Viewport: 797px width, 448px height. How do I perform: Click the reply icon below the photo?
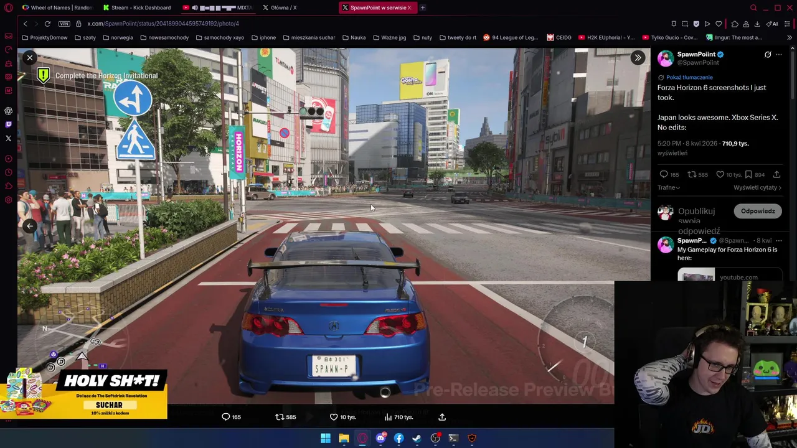click(226, 417)
